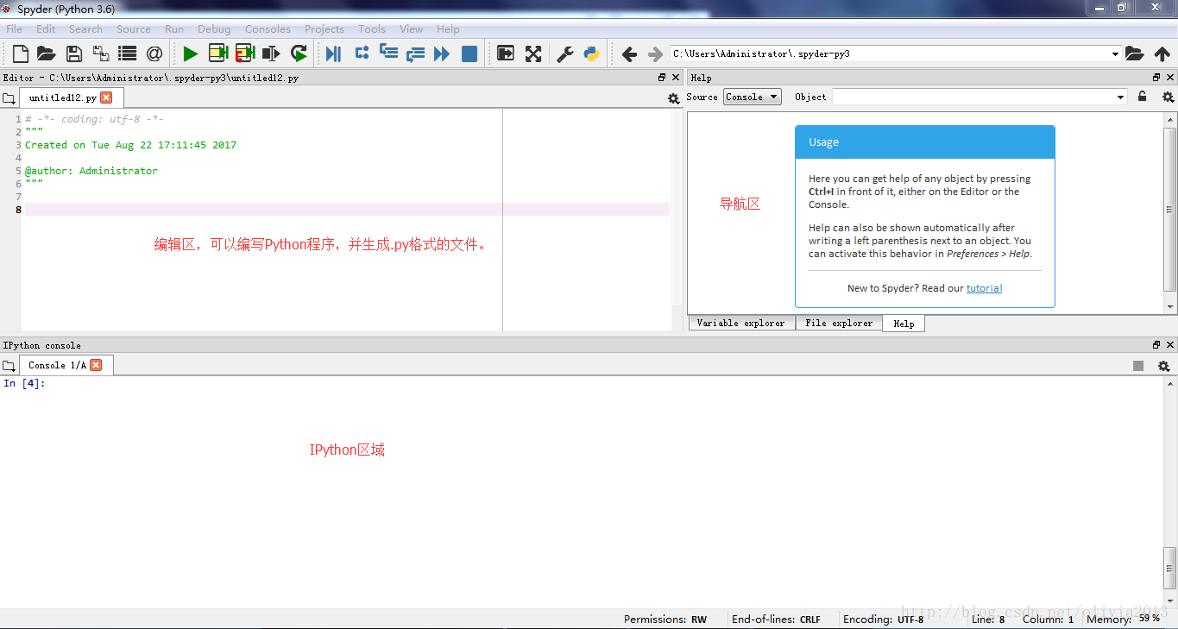Open the Help menu
Image resolution: width=1178 pixels, height=629 pixels.
(448, 28)
